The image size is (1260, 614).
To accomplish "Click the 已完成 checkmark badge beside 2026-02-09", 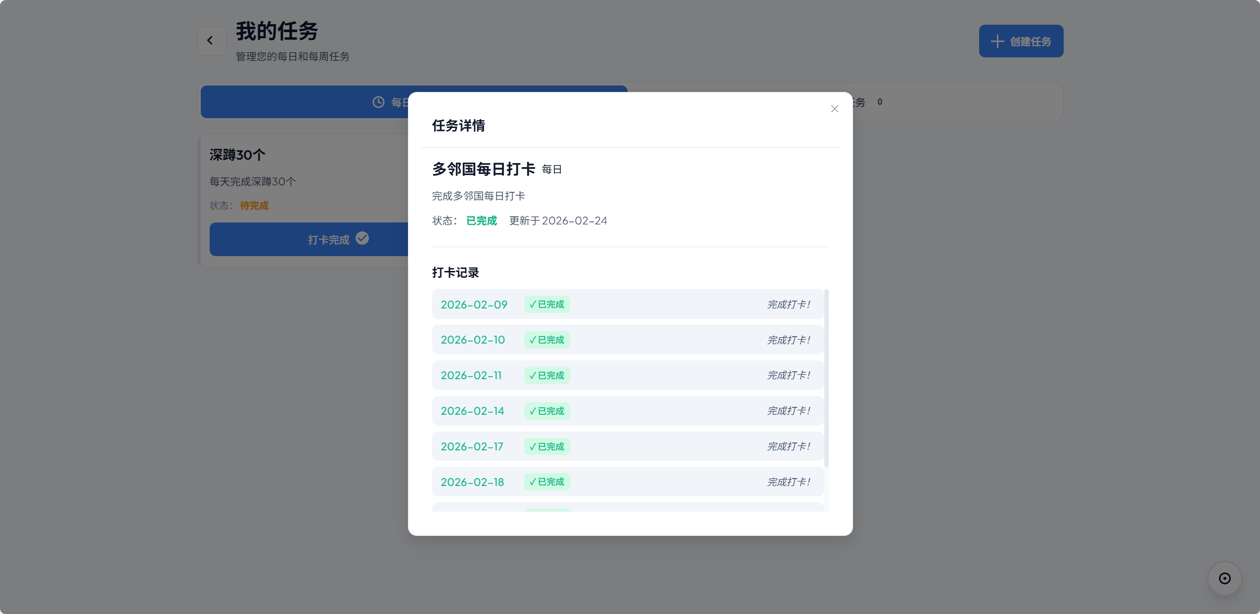I will coord(546,304).
